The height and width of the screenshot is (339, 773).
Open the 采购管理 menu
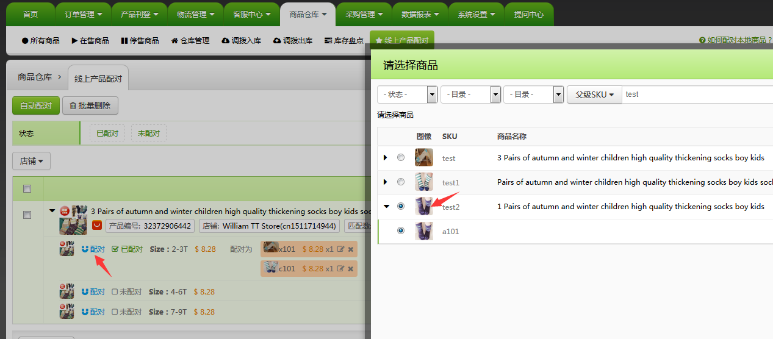[x=364, y=14]
